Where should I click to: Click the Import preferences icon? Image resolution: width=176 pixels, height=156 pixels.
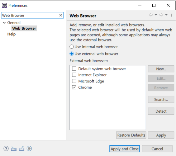(14, 149)
